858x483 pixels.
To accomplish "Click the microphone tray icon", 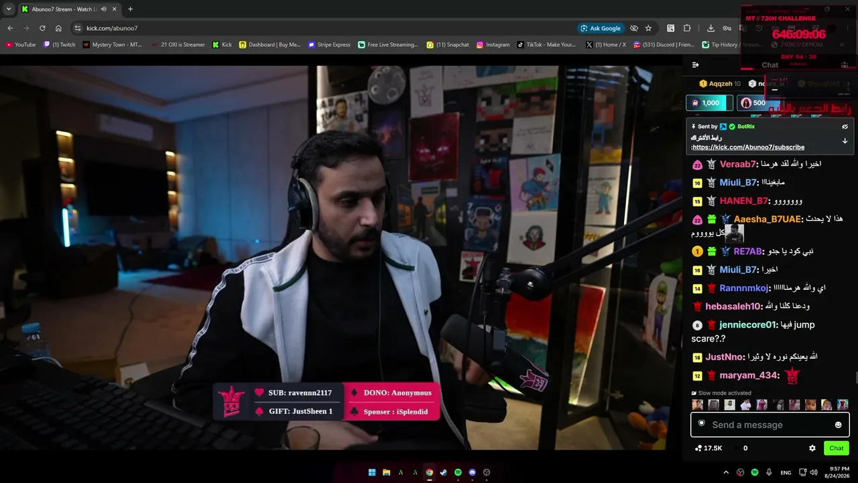I will (769, 472).
